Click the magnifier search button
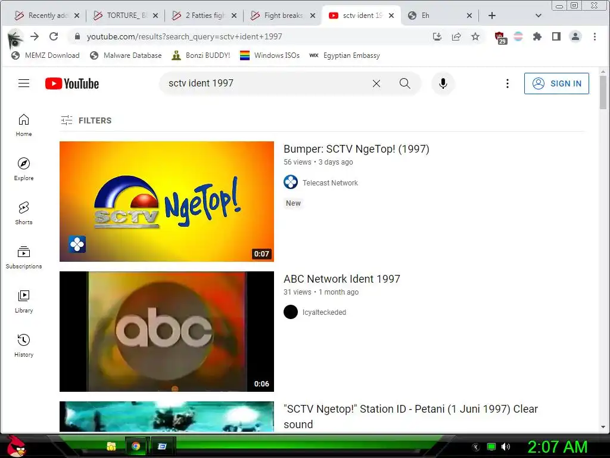This screenshot has width=610, height=458. 404,83
